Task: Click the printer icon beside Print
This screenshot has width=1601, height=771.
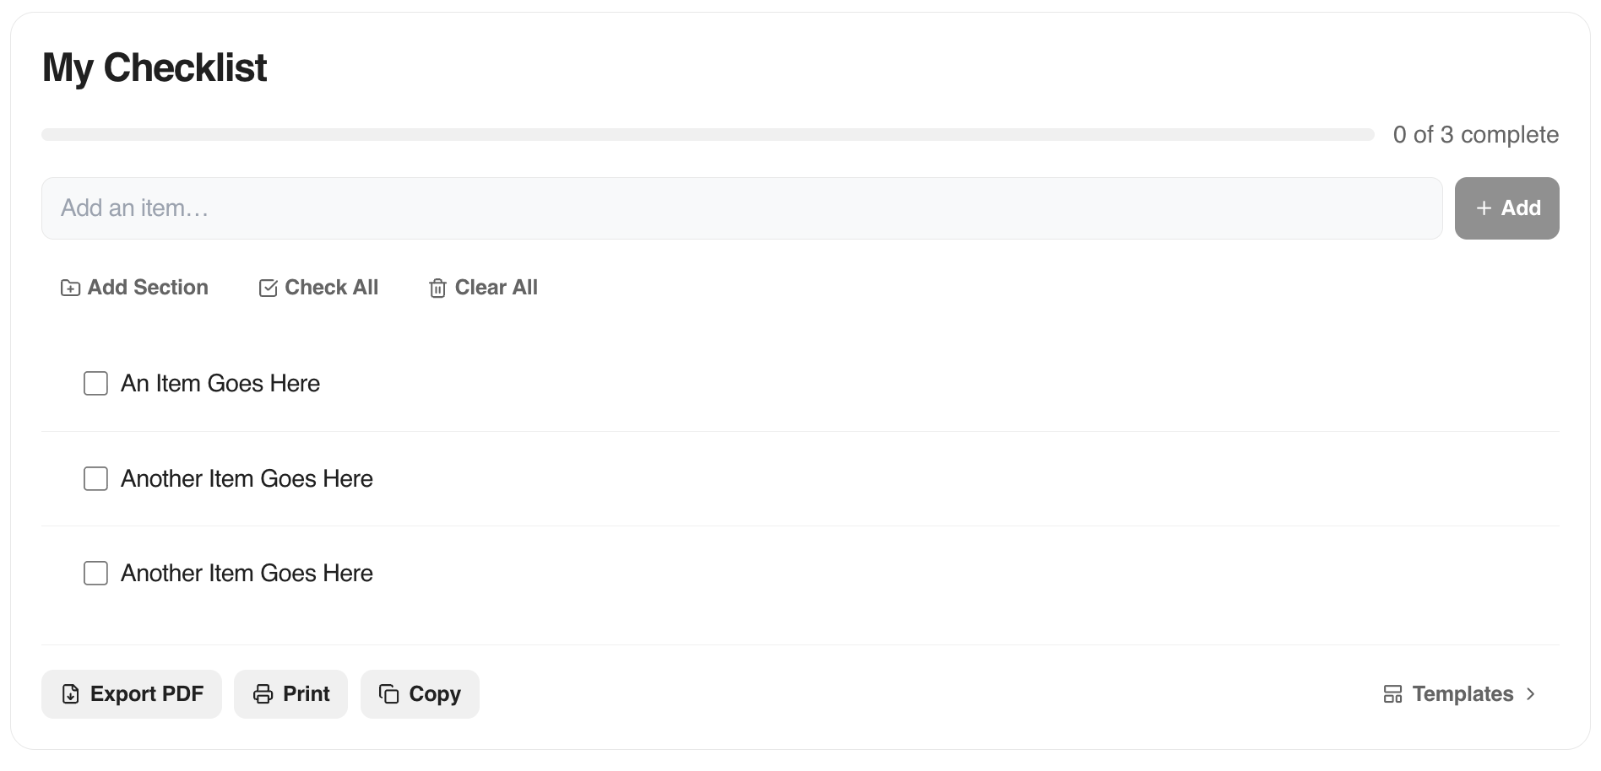Action: [x=263, y=693]
